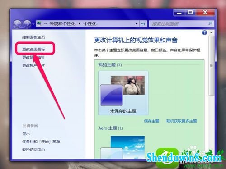Open 更改桌面图标 link
The image size is (226, 169).
tap(33, 49)
